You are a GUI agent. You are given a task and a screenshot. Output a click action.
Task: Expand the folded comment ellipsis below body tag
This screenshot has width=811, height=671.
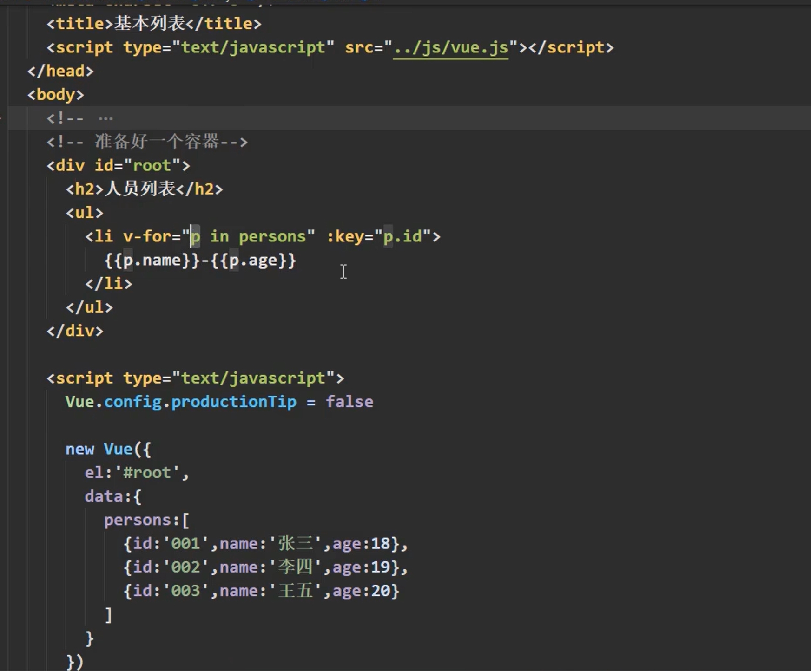click(105, 118)
